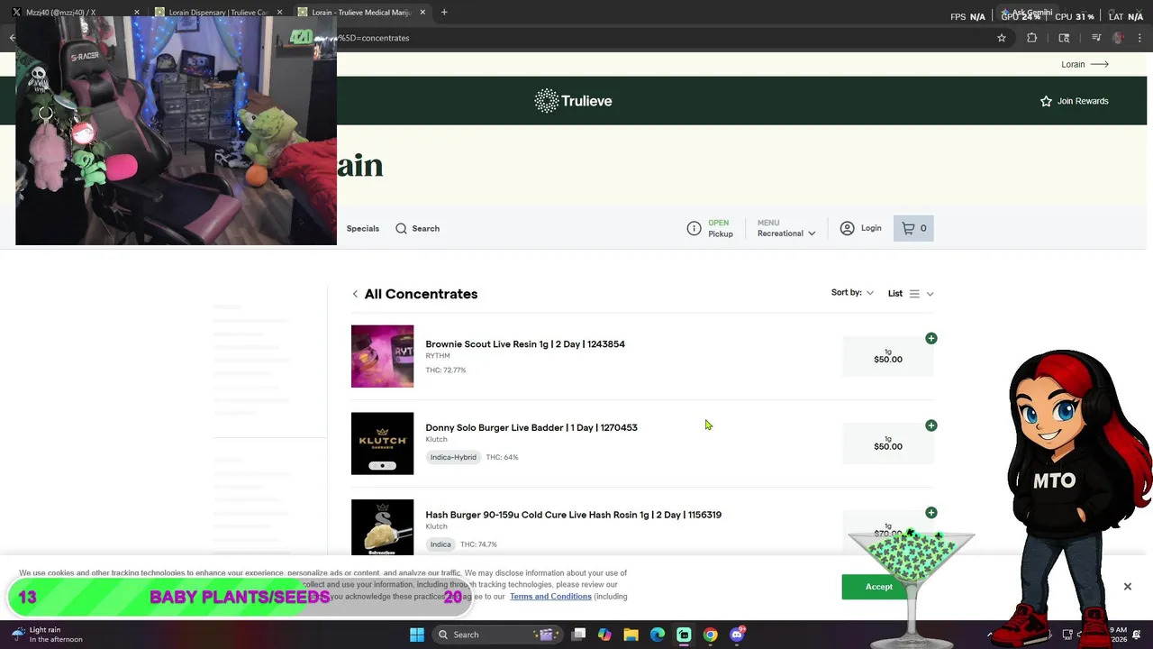
Task: Add Donny Solo Burger Live Badder to cart
Action: (x=931, y=425)
